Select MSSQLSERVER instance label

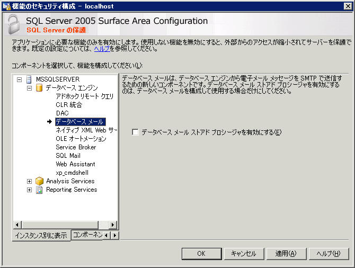click(x=58, y=79)
